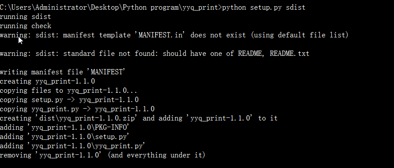Viewport: 394px width, 168px height.
Task: Click the line "writing manifest file 'MANIFEST'"
Action: click(x=62, y=72)
